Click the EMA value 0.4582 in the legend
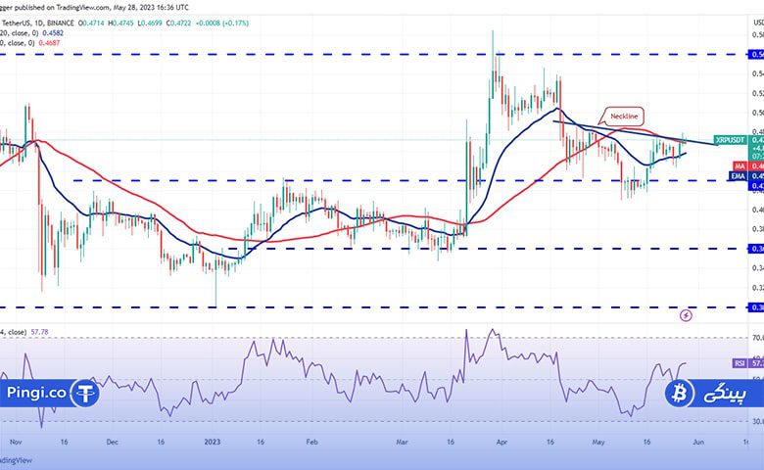The width and height of the screenshot is (764, 470). coord(53,33)
